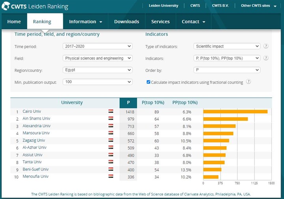Open the Leiden University link

click(163, 6)
